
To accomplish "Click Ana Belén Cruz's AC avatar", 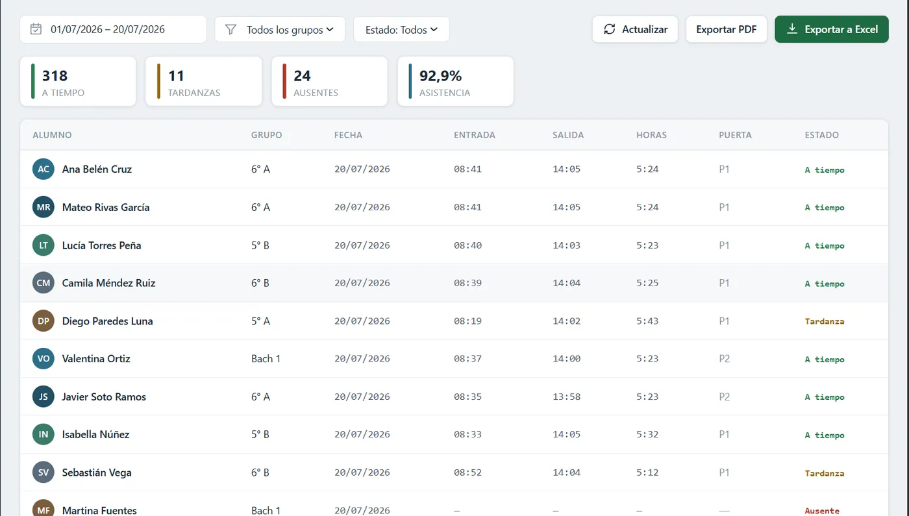I will point(44,169).
